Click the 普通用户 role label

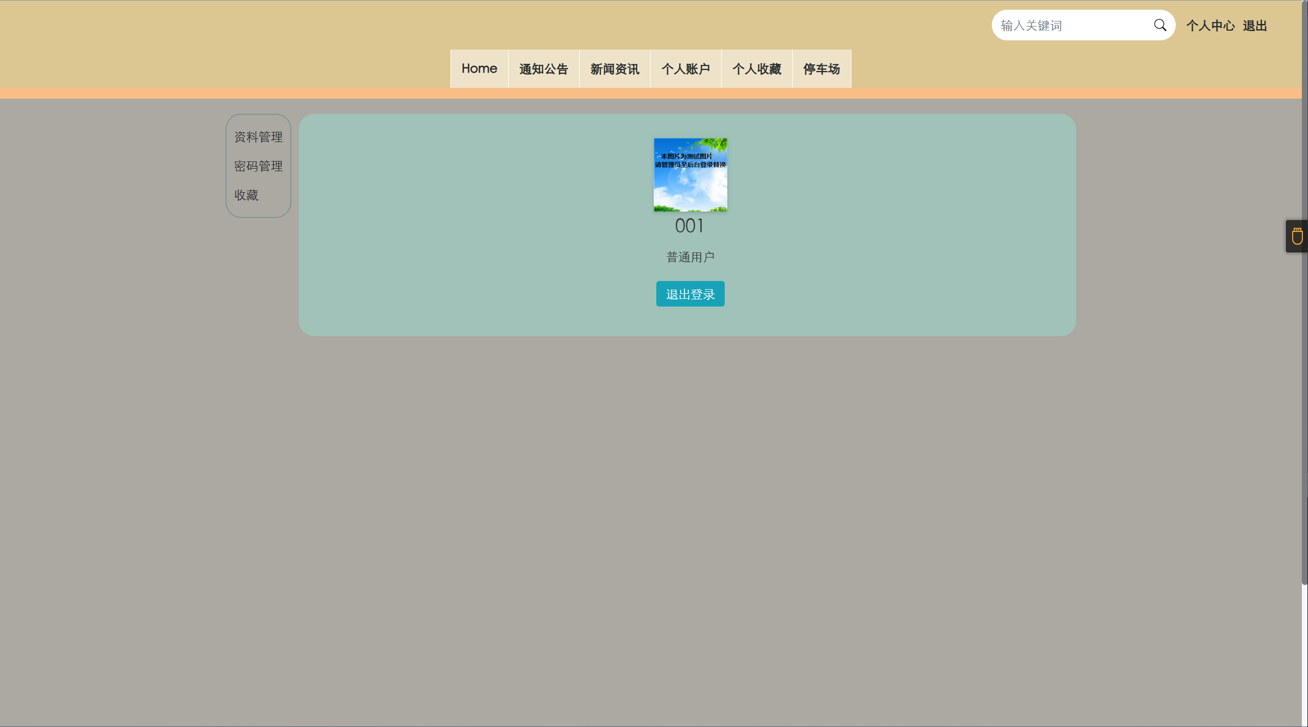click(x=690, y=257)
